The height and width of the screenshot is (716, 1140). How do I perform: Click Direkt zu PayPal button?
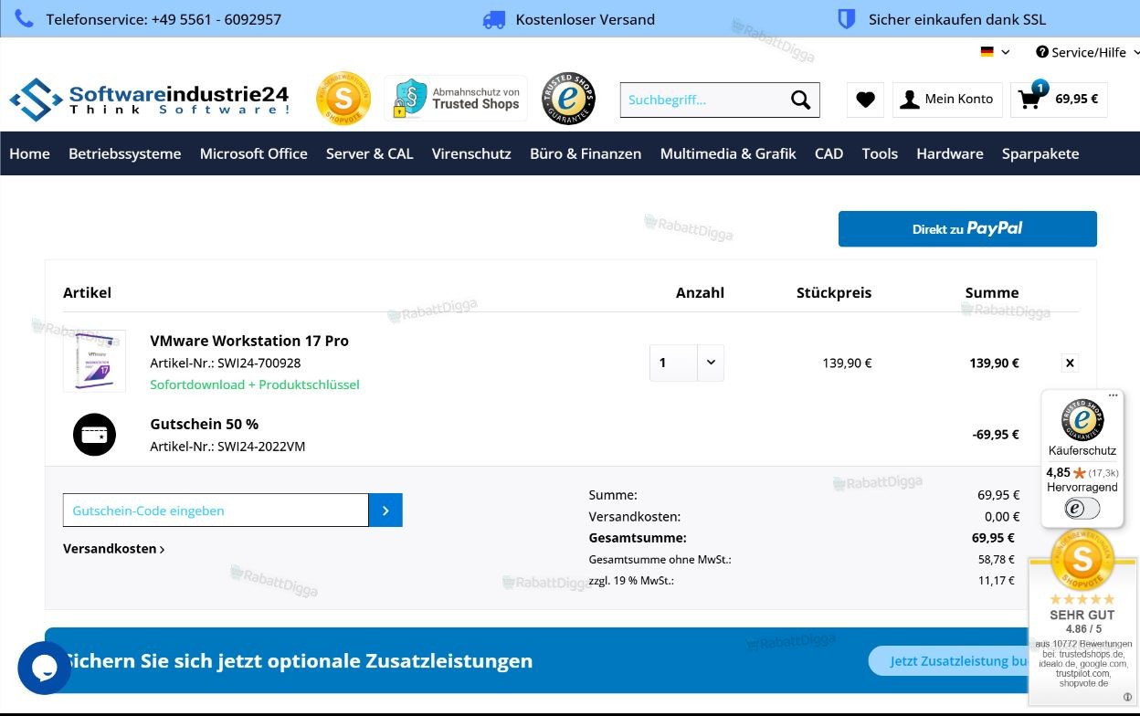[967, 228]
